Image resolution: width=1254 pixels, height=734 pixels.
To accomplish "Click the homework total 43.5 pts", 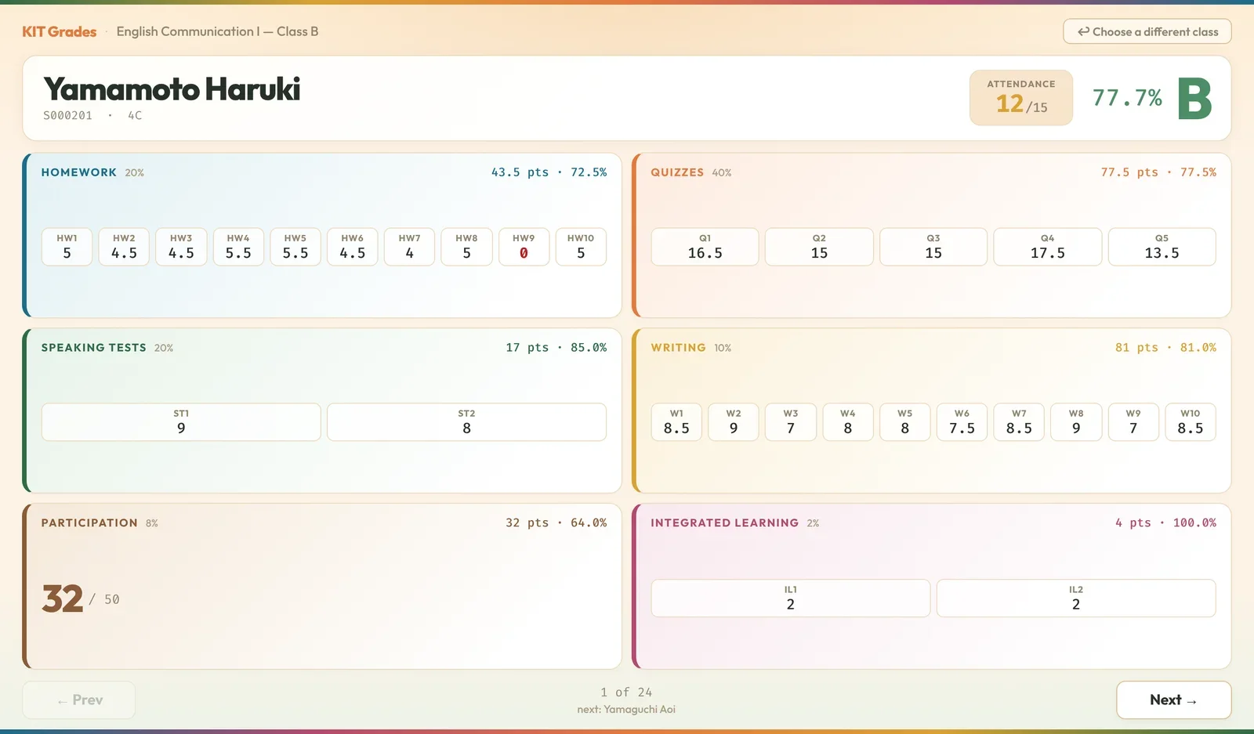I will click(x=520, y=172).
